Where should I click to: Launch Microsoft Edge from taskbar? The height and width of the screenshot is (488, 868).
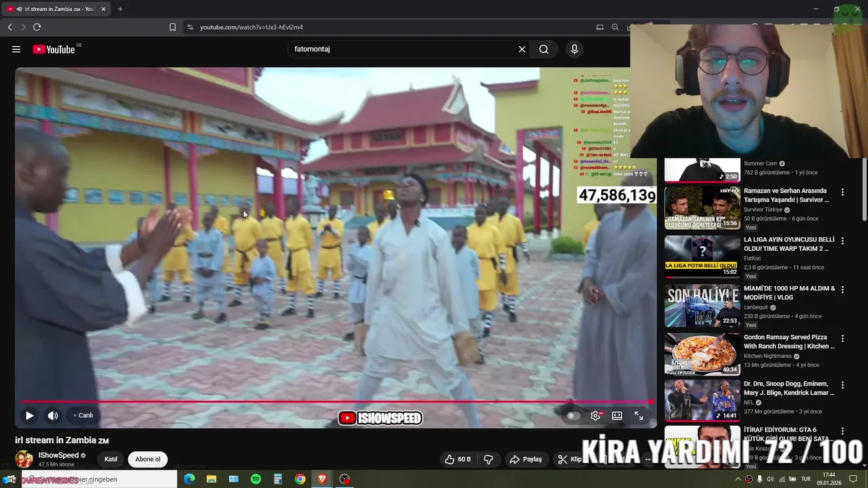(189, 479)
